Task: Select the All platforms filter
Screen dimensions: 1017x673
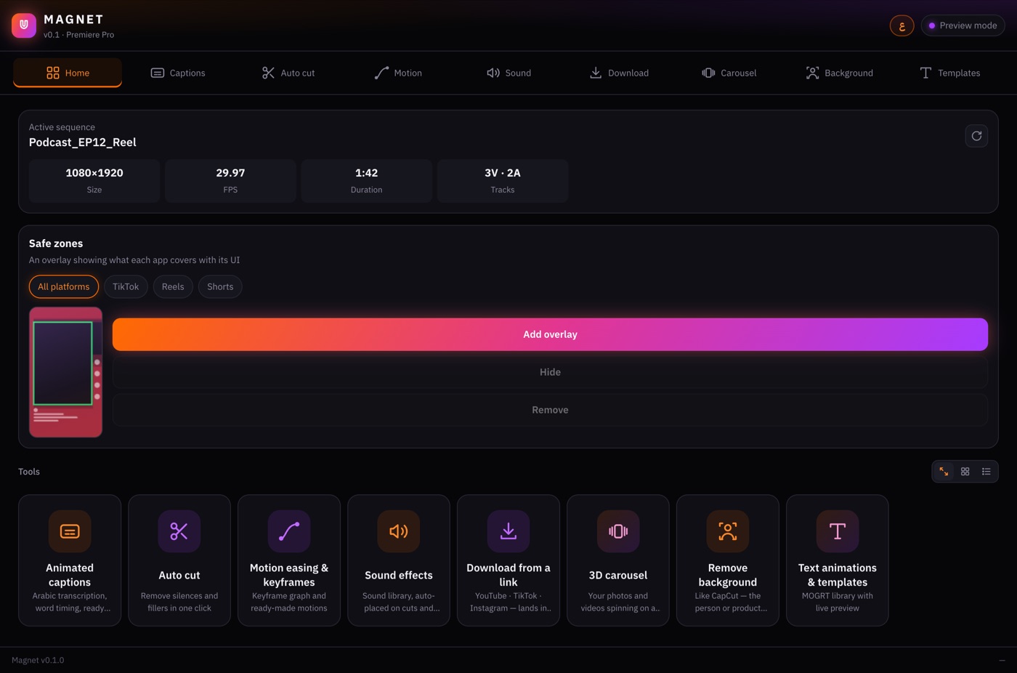Action: tap(64, 286)
